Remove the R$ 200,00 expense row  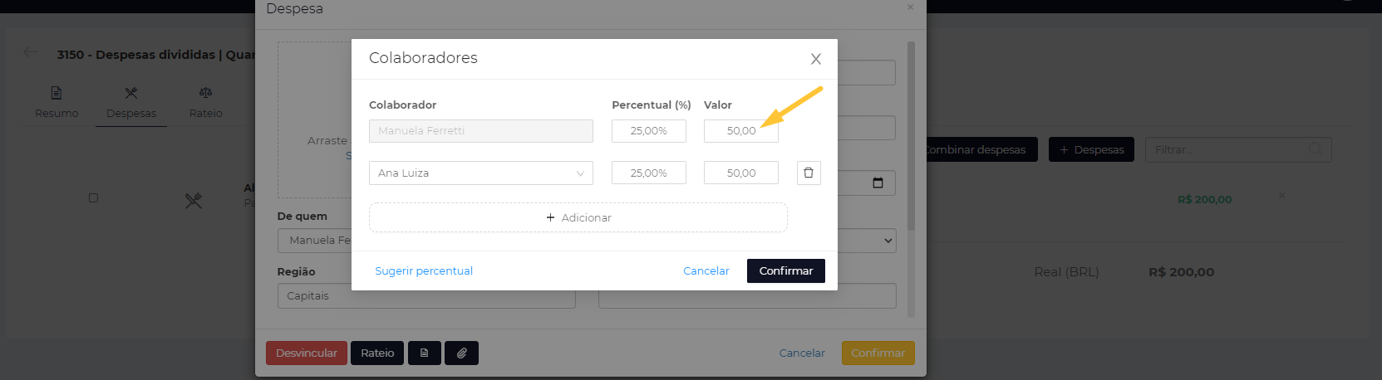[x=1281, y=196]
